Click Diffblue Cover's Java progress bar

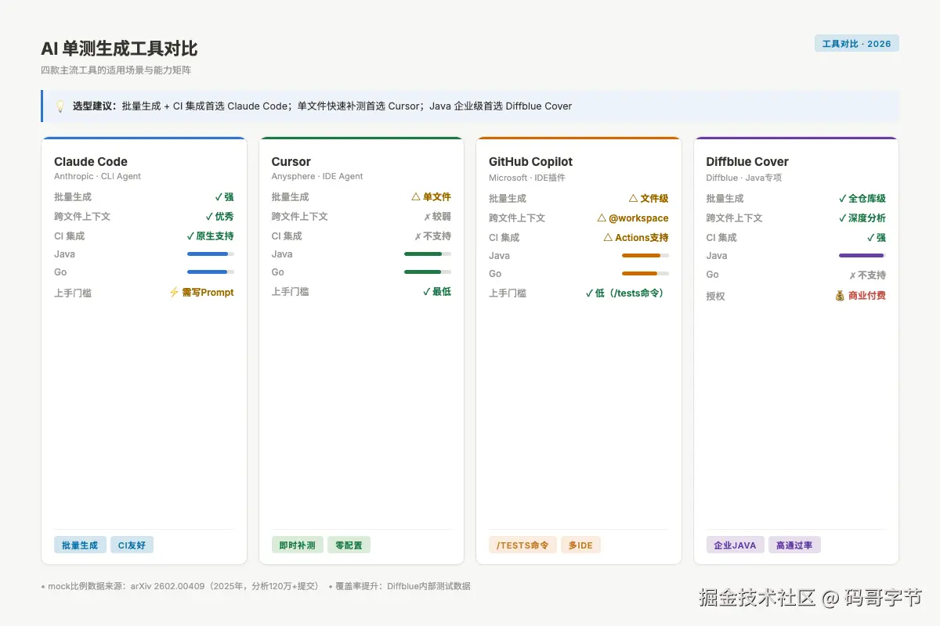pos(862,256)
